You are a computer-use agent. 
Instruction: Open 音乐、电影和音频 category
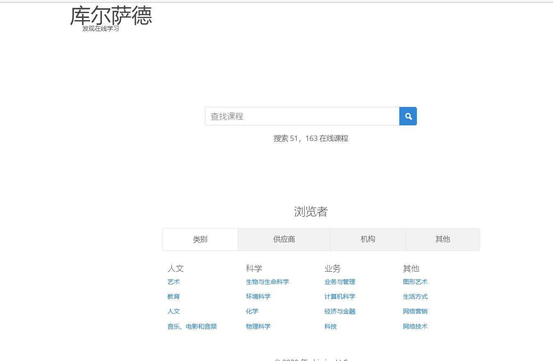point(192,326)
